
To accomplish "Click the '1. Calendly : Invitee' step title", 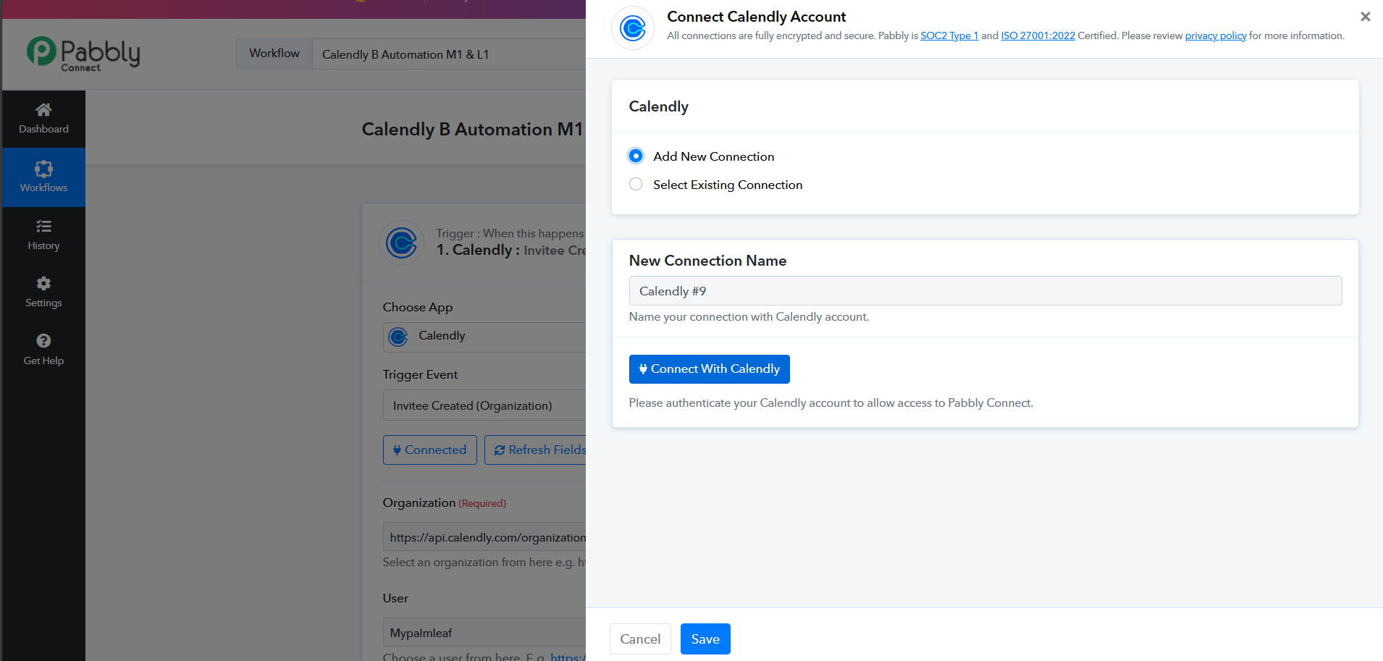I will (511, 250).
